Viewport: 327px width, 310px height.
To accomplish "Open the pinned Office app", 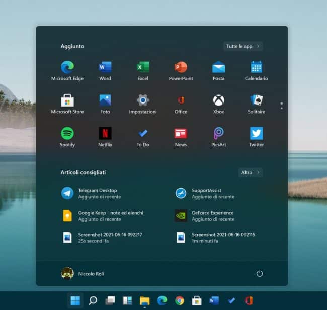I will point(181,104).
